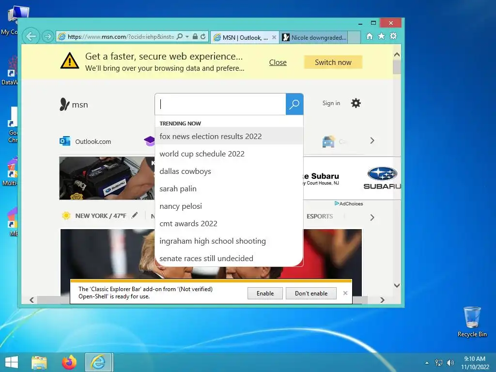Click the Subaru logo in the ad
The width and height of the screenshot is (496, 372).
point(382,178)
